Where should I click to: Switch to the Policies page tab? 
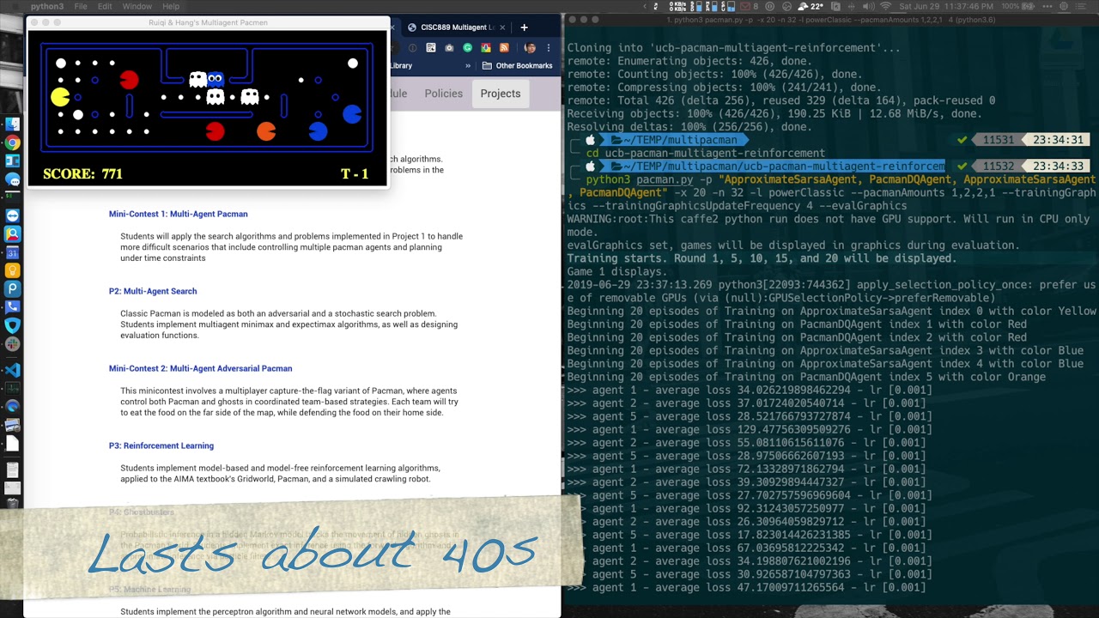(x=443, y=94)
